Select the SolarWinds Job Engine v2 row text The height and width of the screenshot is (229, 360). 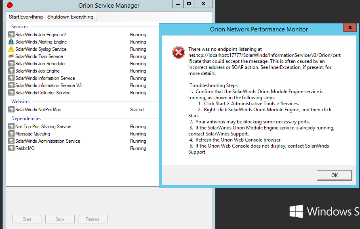pos(41,35)
